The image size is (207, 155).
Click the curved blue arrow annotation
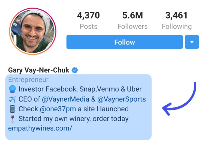(x=179, y=99)
